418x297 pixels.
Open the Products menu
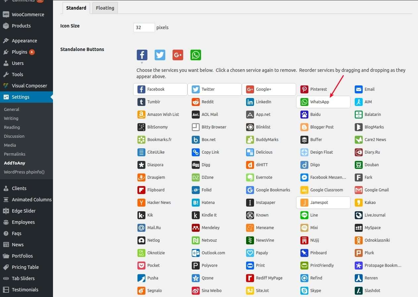coord(26,26)
